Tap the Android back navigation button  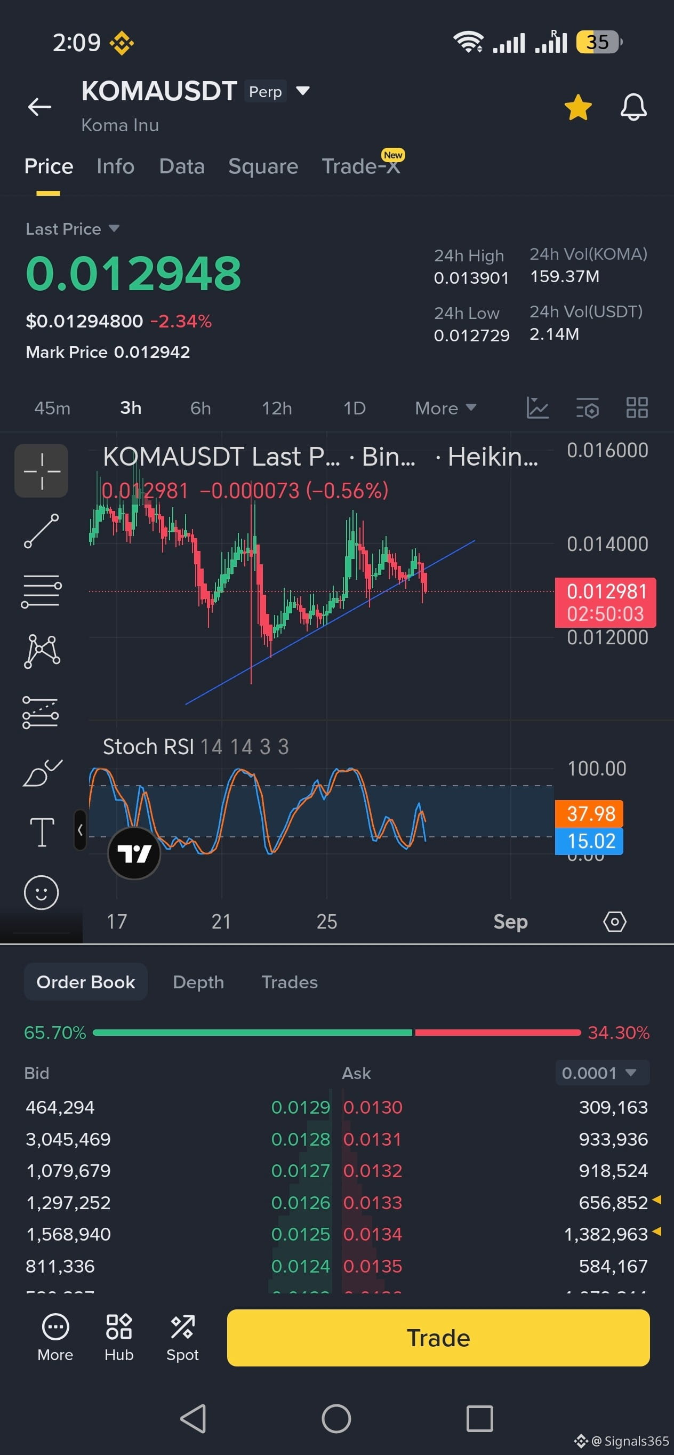tap(194, 1418)
